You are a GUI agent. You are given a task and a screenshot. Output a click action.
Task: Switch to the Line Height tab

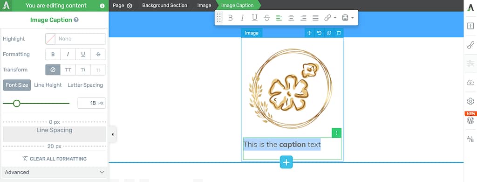48,85
